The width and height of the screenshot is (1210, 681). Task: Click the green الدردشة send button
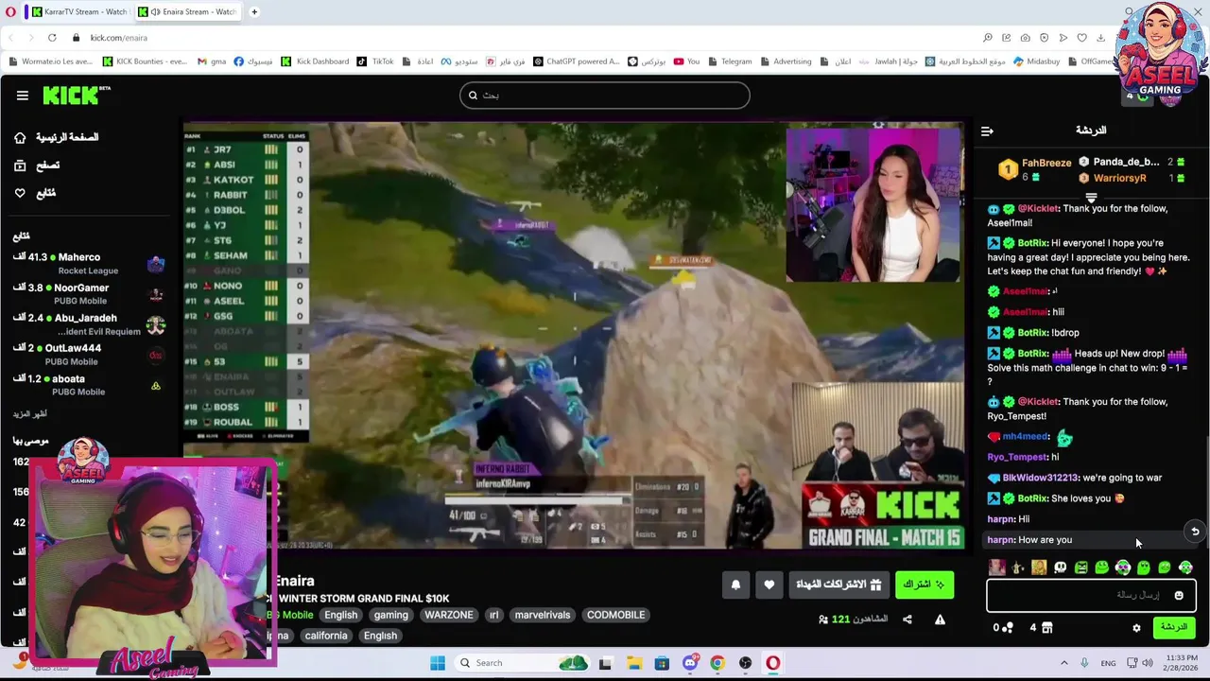pyautogui.click(x=1173, y=628)
